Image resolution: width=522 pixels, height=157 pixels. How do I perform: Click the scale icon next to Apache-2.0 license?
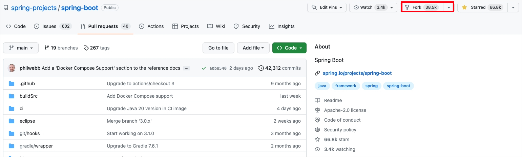coord(317,110)
